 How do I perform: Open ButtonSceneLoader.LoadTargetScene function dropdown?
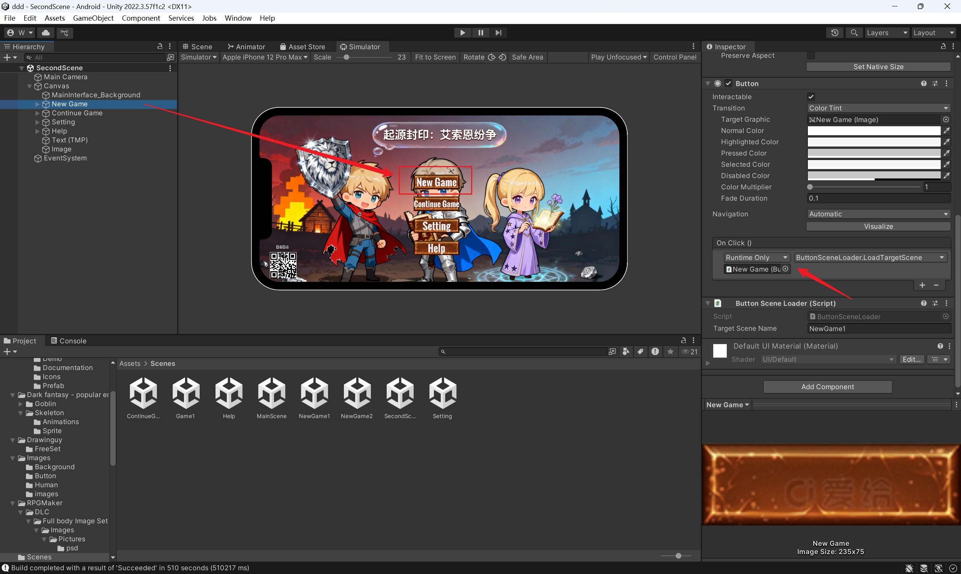870,258
